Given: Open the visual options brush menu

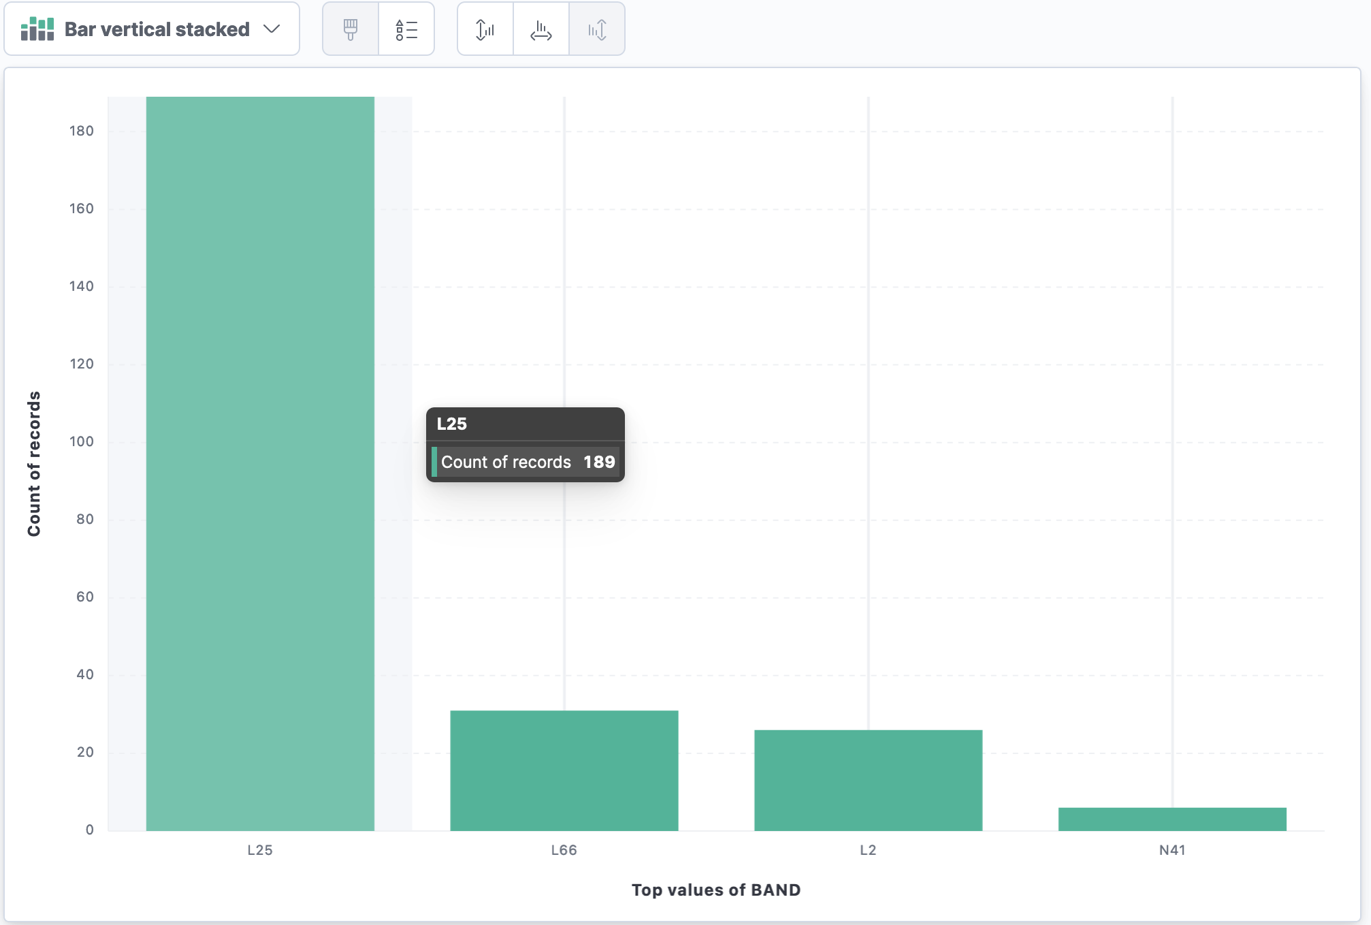Looking at the screenshot, I should point(351,29).
